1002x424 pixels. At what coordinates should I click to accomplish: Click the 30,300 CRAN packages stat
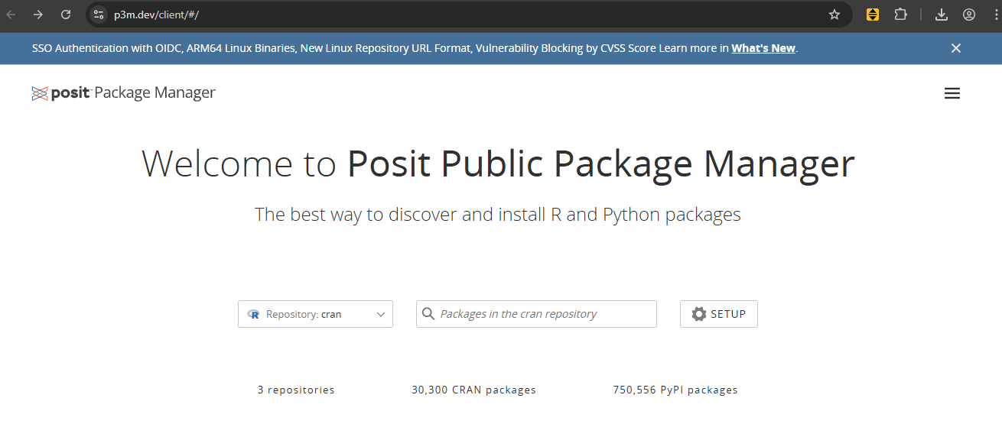coord(473,390)
